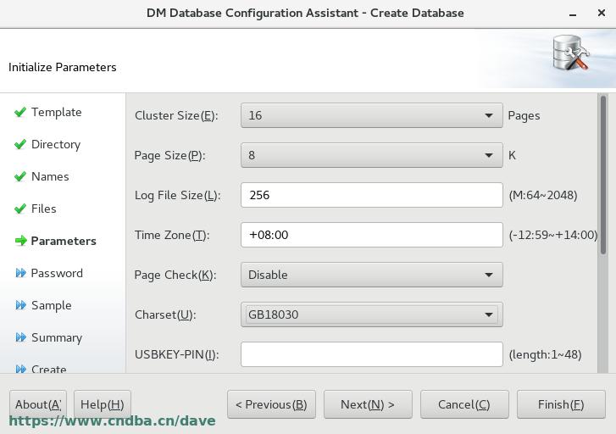Click the < Previous(B) button
616x434 pixels.
pos(271,404)
